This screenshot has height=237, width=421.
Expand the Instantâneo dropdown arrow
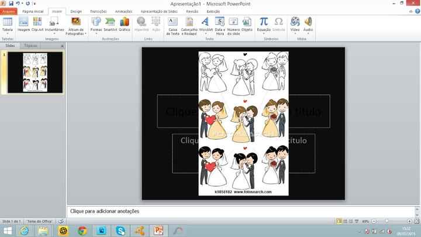(54, 33)
